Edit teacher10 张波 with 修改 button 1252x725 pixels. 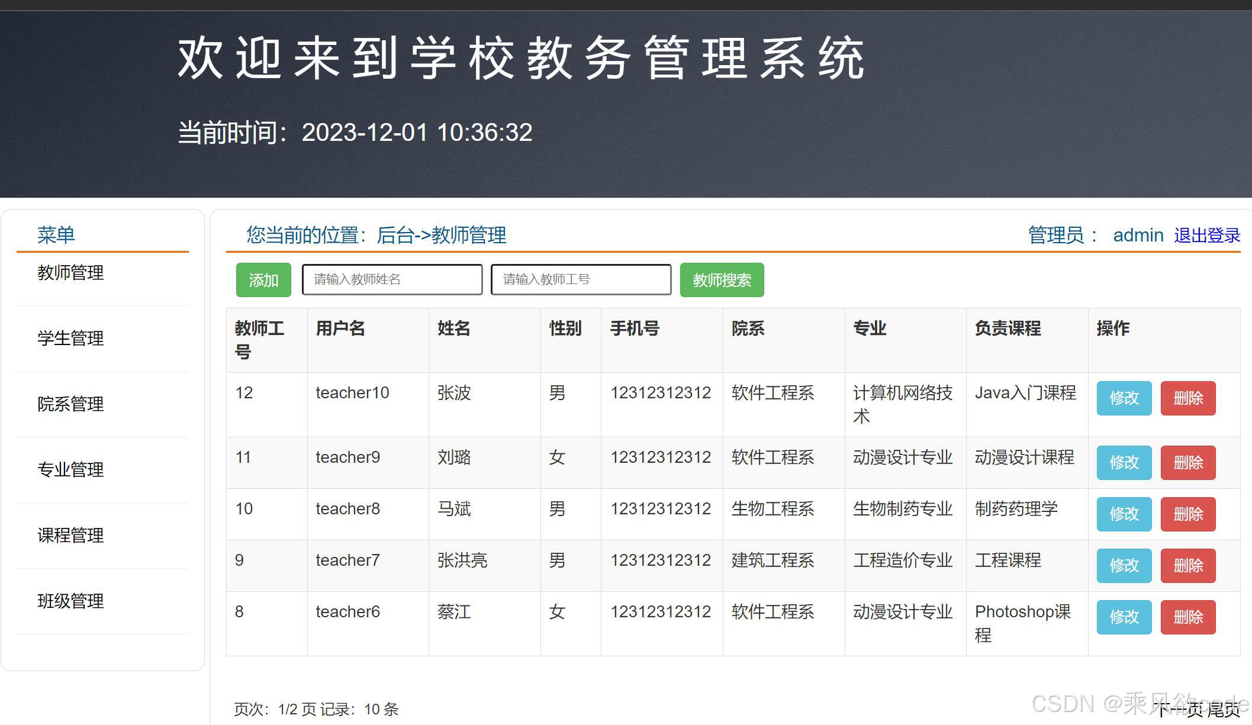coord(1124,398)
